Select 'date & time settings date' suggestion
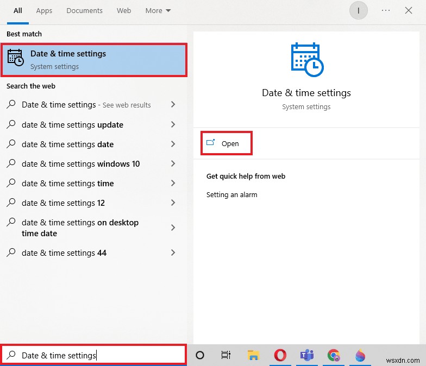The image size is (426, 366). click(67, 144)
